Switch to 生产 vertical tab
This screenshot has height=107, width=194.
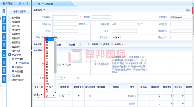click(x=4, y=37)
